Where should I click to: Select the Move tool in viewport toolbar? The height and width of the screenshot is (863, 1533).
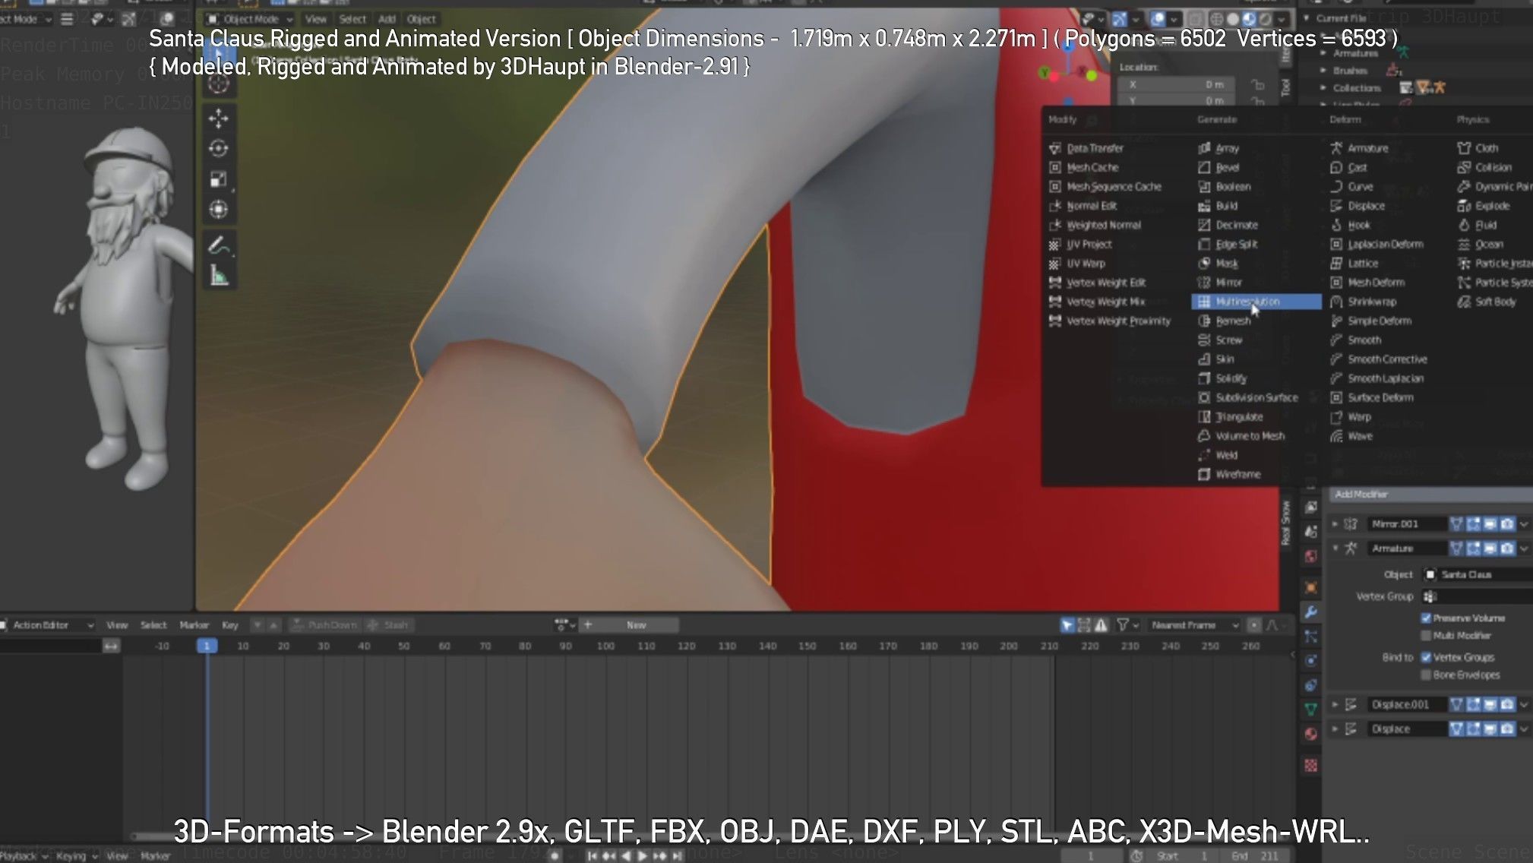(219, 118)
